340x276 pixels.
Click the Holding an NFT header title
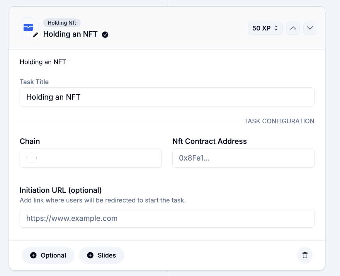[x=70, y=34]
